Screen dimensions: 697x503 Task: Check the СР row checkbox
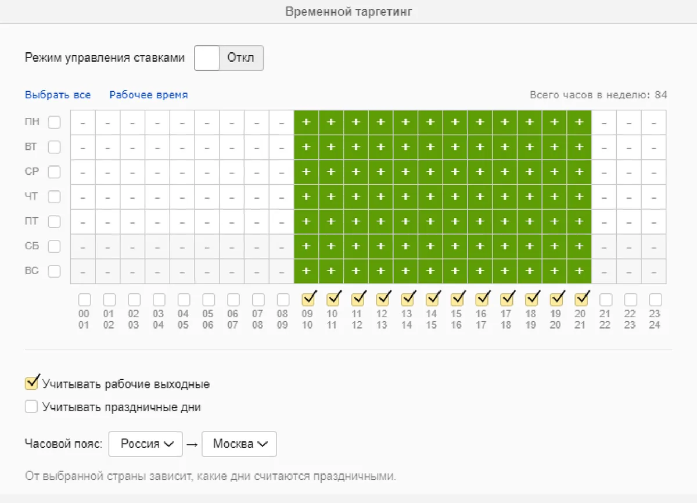pyautogui.click(x=54, y=172)
